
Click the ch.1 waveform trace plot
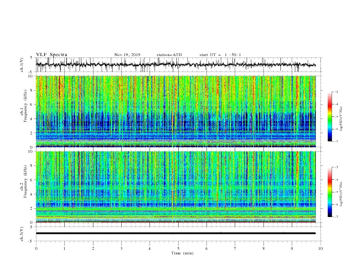tap(175, 65)
